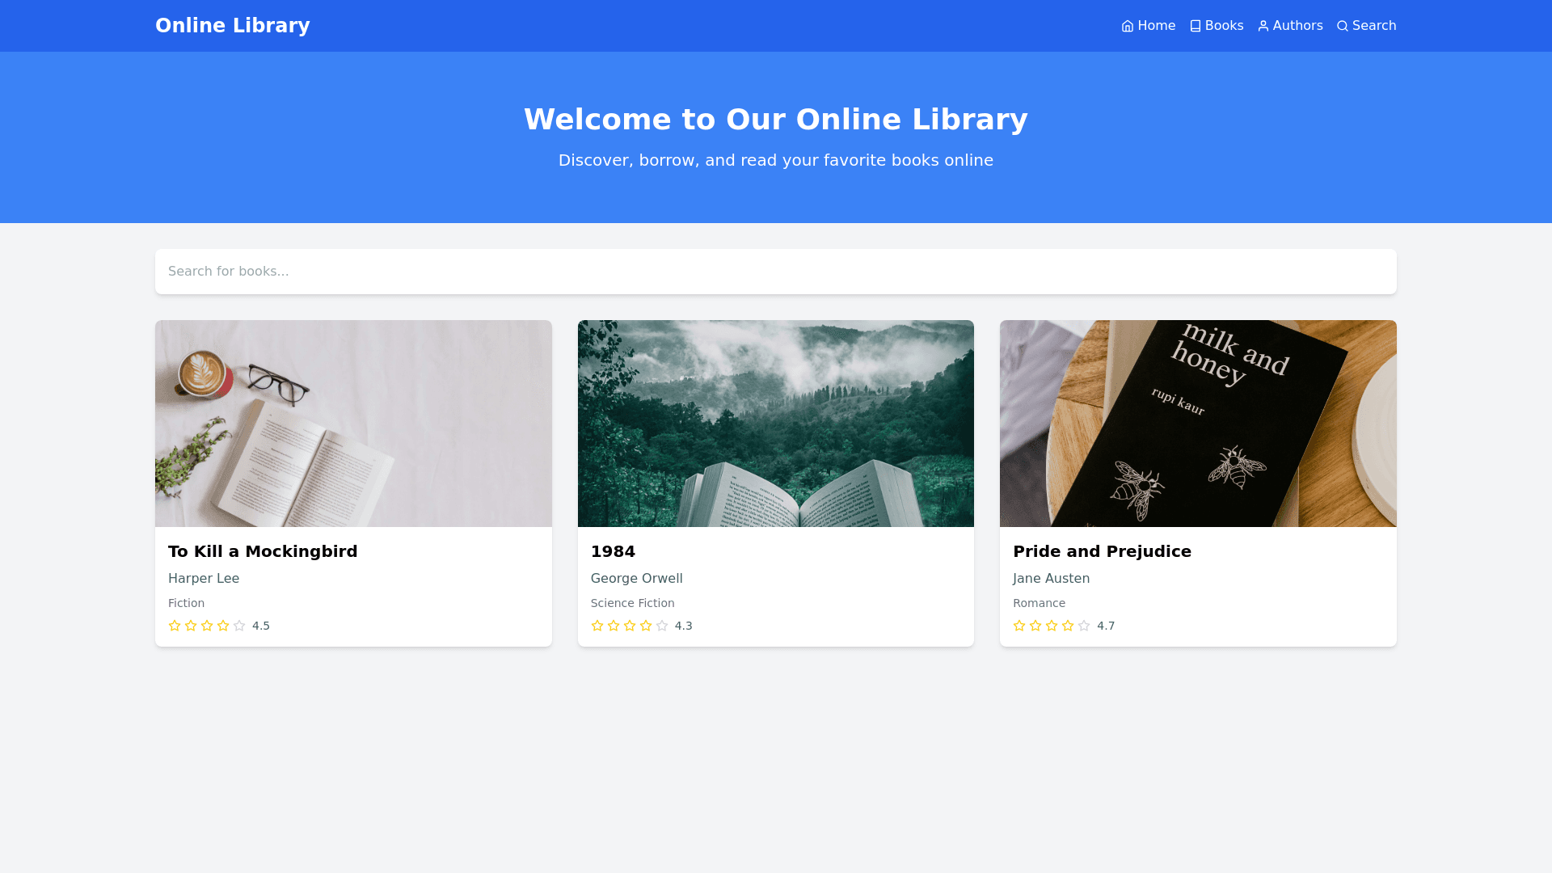Click the Online Library site title
The width and height of the screenshot is (1552, 873).
tap(232, 26)
